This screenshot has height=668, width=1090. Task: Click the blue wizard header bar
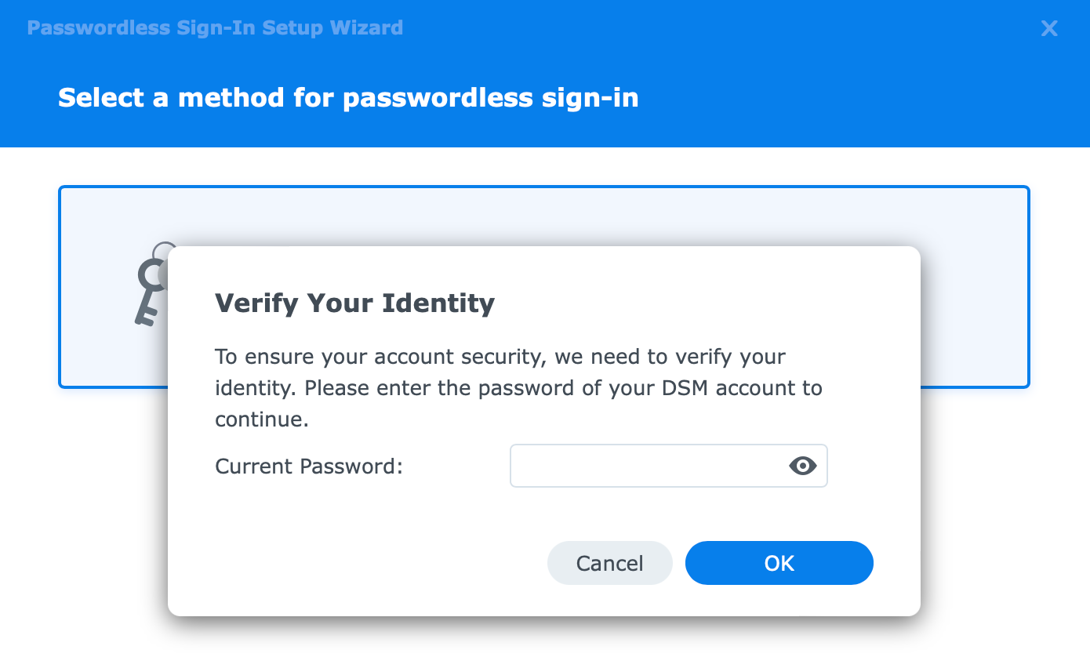(545, 74)
